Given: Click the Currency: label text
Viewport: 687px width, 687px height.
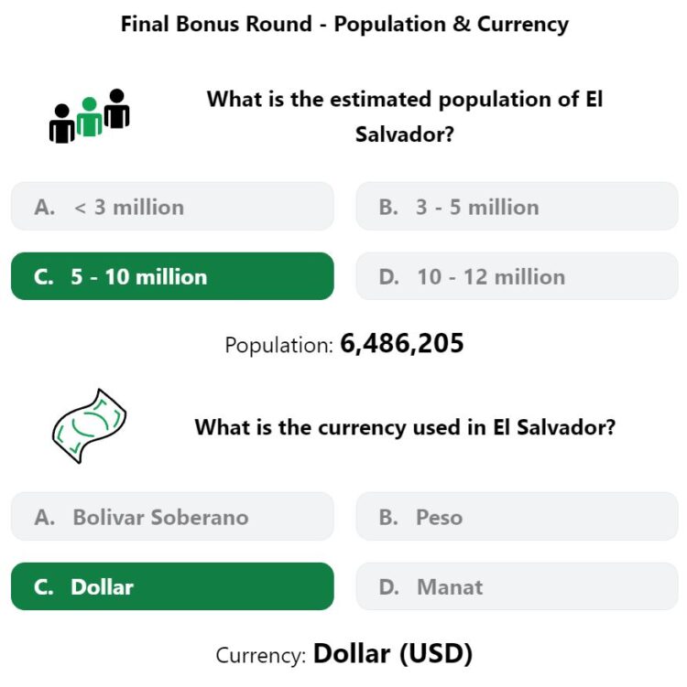Looking at the screenshot, I should [260, 656].
